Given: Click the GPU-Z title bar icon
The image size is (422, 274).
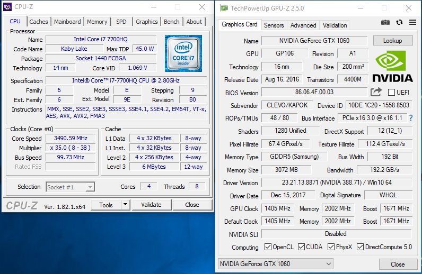Looking at the screenshot, I should point(224,8).
